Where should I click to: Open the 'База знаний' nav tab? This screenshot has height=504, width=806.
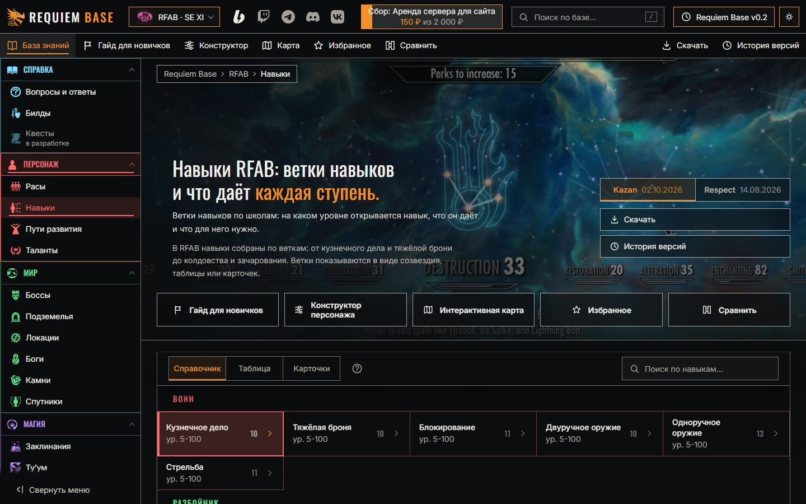click(x=38, y=45)
